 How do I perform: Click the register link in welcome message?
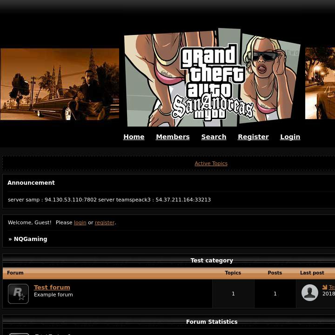pos(105,222)
